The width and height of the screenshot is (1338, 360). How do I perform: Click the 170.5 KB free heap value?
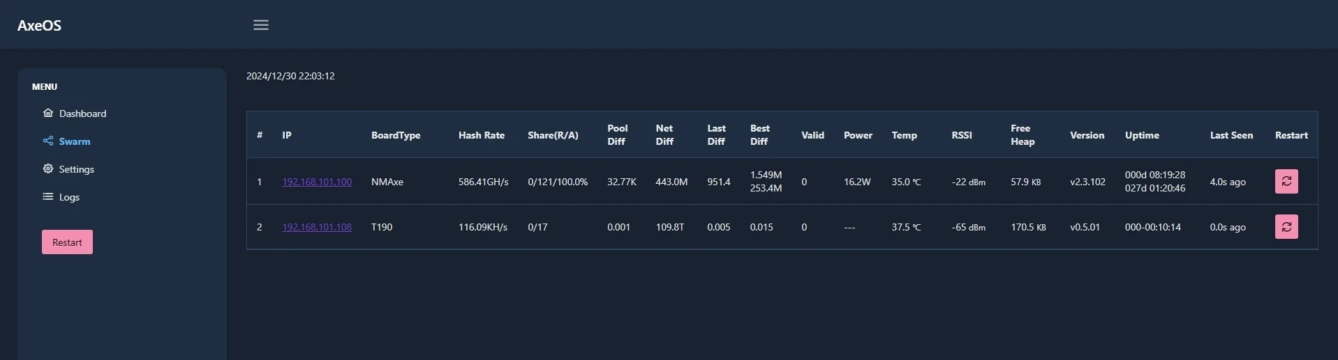coord(1028,227)
